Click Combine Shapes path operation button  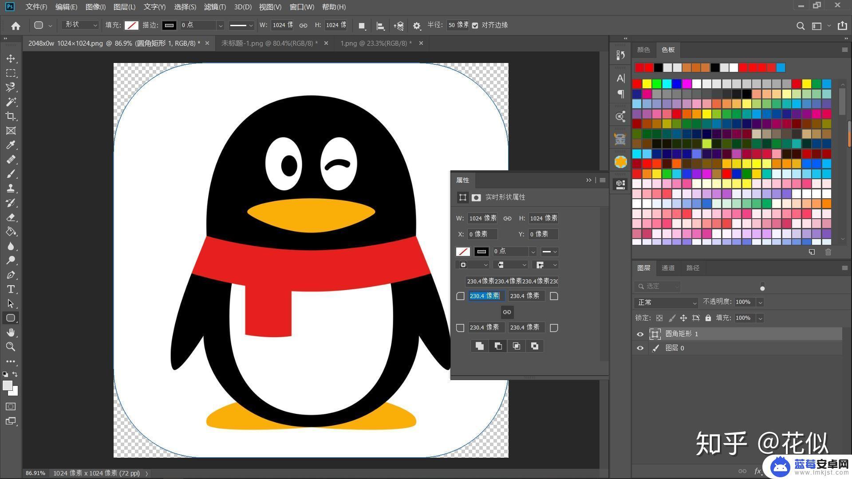(x=480, y=346)
